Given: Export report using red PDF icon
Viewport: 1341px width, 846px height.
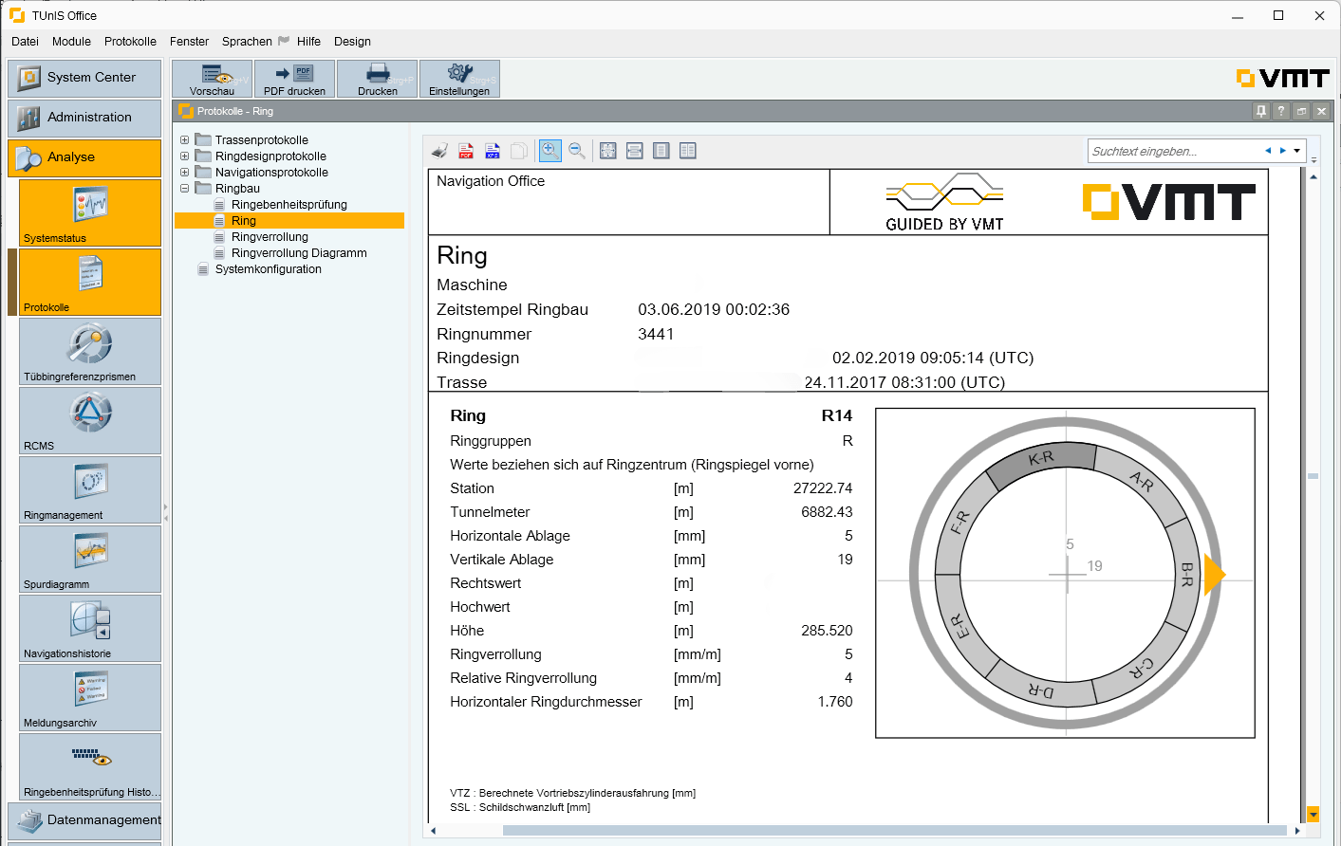Looking at the screenshot, I should 466,151.
